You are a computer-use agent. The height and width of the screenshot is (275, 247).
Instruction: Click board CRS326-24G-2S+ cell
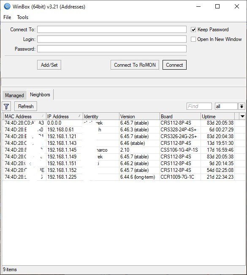[179, 136]
